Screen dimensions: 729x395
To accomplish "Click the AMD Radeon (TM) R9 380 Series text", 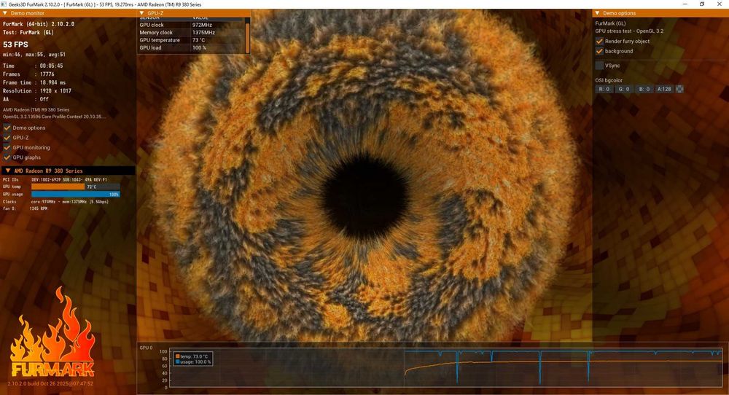I will pos(36,109).
